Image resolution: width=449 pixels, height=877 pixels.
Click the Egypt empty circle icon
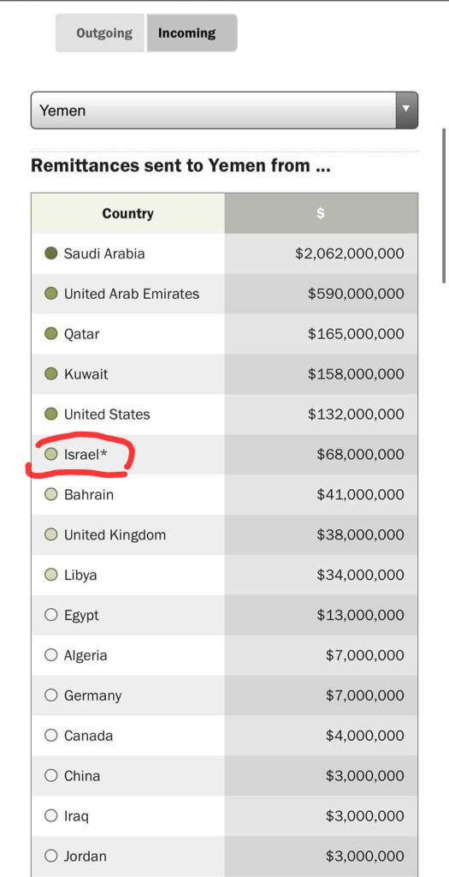(x=50, y=615)
